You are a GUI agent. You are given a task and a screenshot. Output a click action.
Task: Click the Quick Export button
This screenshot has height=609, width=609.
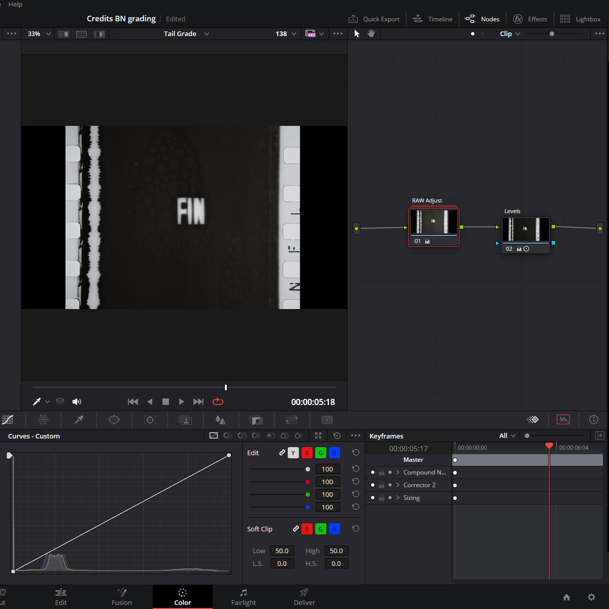pyautogui.click(x=375, y=19)
